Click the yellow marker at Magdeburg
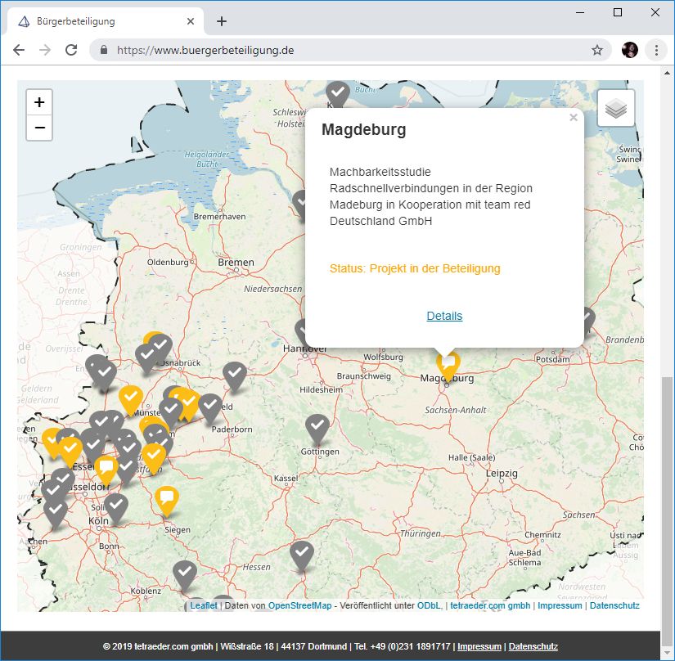This screenshot has height=661, width=675. click(448, 364)
